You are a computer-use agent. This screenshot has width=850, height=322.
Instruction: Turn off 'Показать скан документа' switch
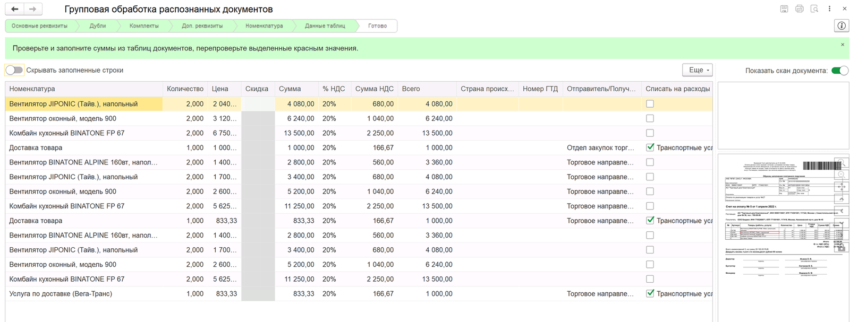[839, 71]
